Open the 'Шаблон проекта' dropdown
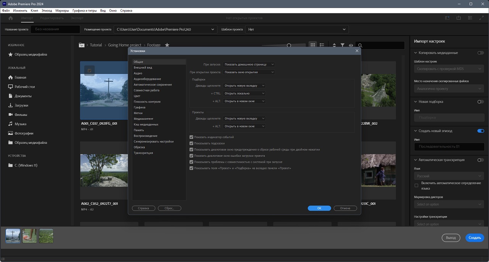The image size is (489, 262). pos(297,29)
